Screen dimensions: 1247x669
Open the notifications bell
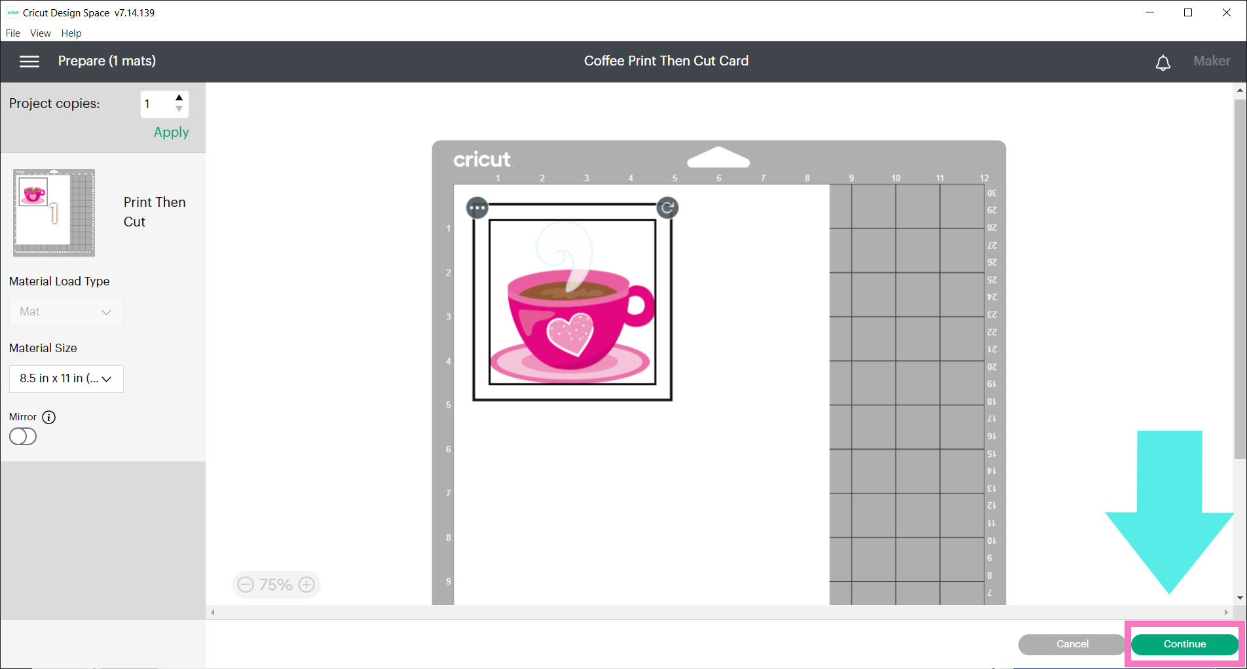[1163, 63]
